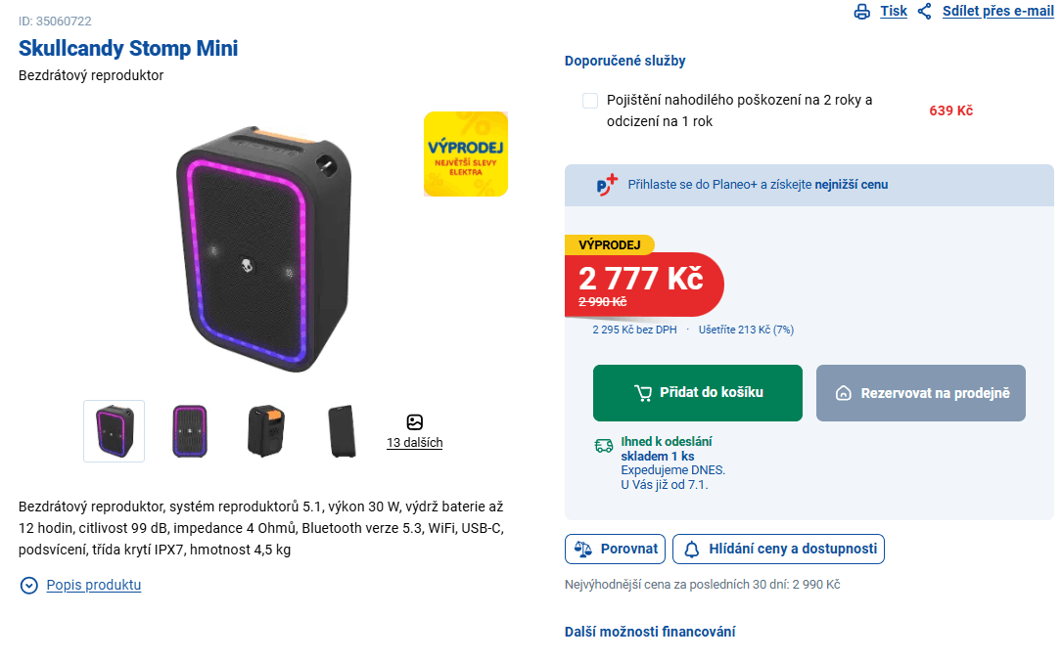Image resolution: width=1062 pixels, height=661 pixels.
Task: Click the store icon on Rezervovat button
Action: [x=843, y=392]
